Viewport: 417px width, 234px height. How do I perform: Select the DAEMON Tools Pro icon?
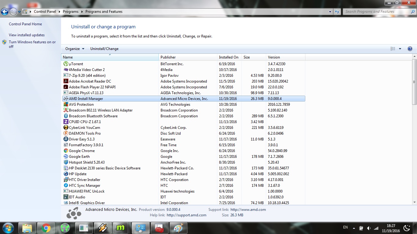click(x=66, y=133)
